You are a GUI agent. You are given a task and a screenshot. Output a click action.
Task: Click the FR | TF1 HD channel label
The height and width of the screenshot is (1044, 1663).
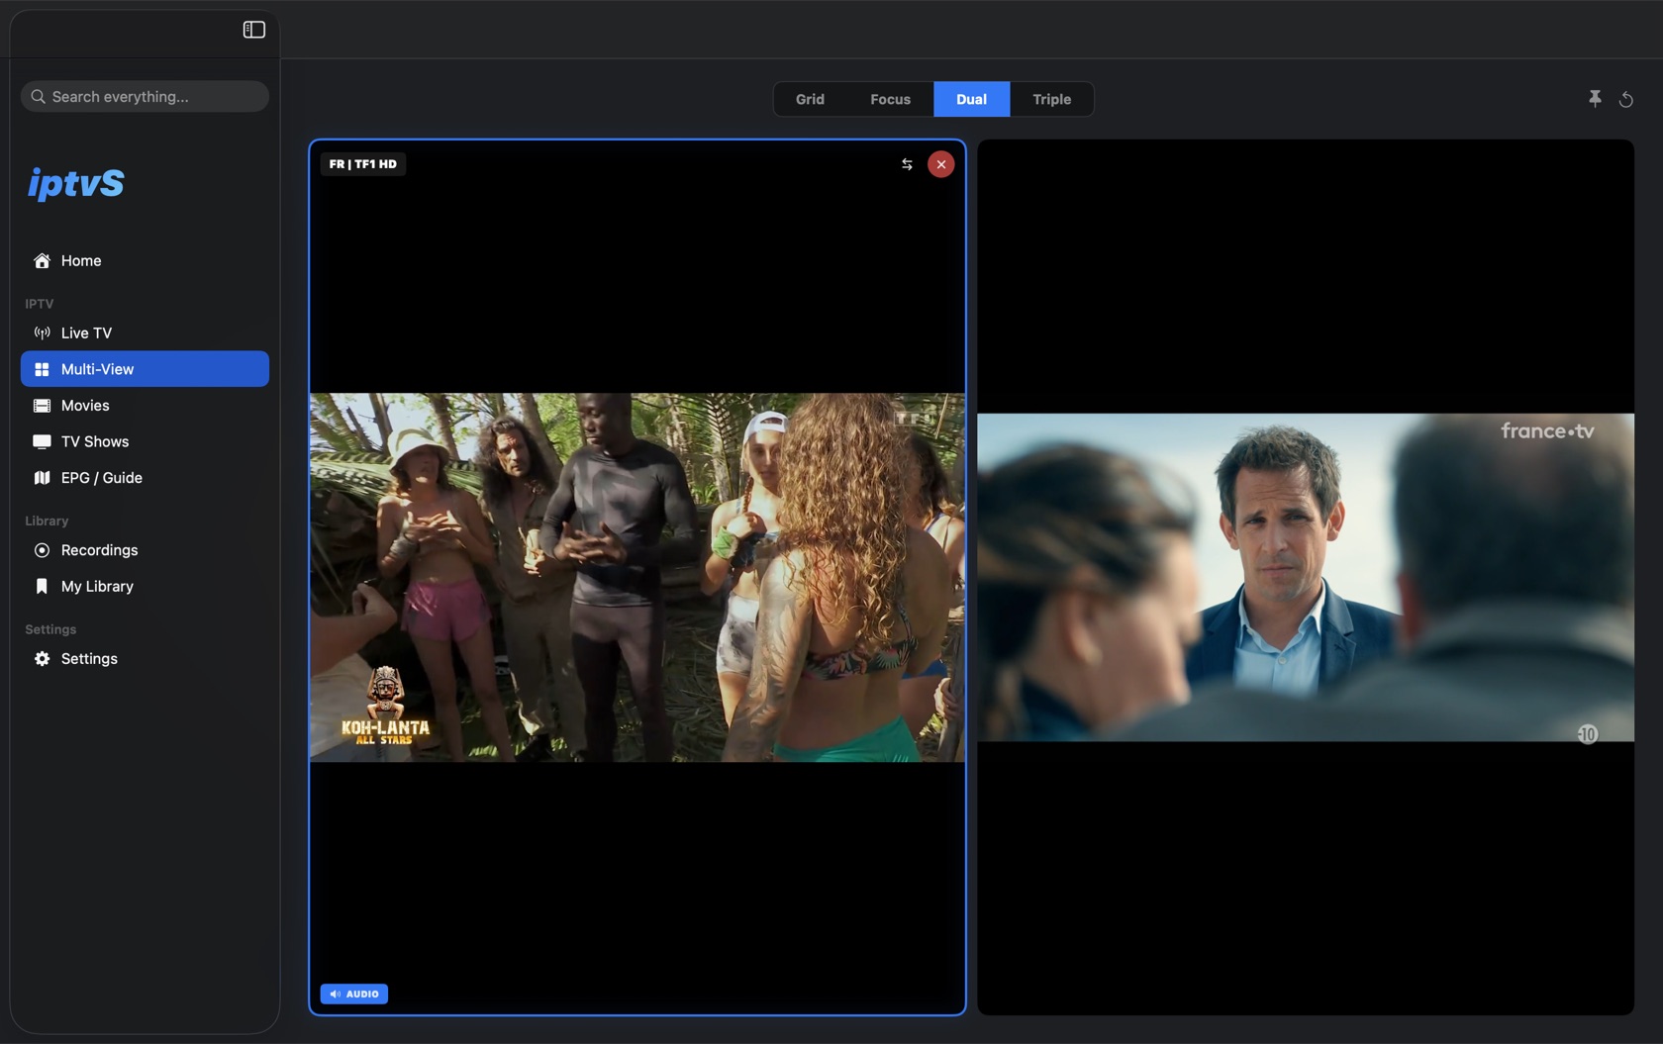(363, 164)
